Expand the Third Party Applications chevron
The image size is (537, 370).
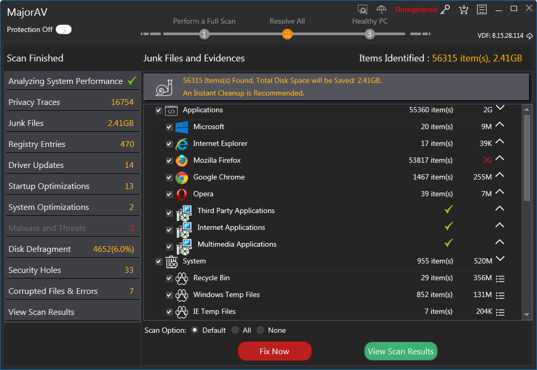500,208
